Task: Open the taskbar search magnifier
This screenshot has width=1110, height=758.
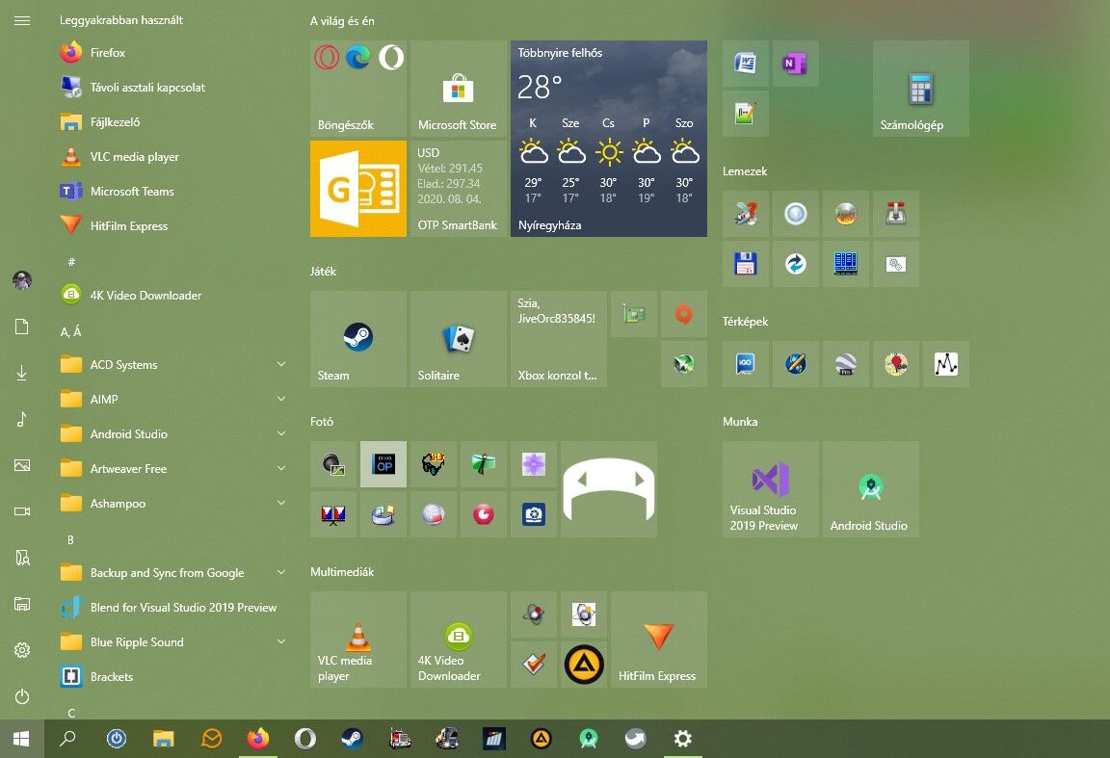Action: click(x=67, y=739)
